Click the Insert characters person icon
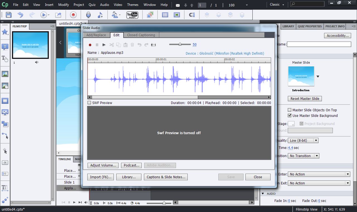Screen dimensions: 357x212 click(x=115, y=15)
